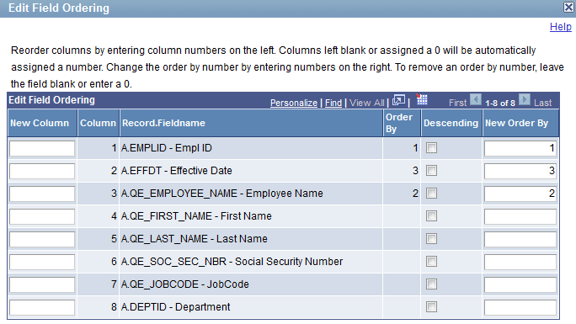
Task: Focus New Column field for Effective Date
Action: pos(42,171)
